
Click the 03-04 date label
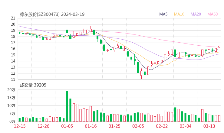[186, 126]
